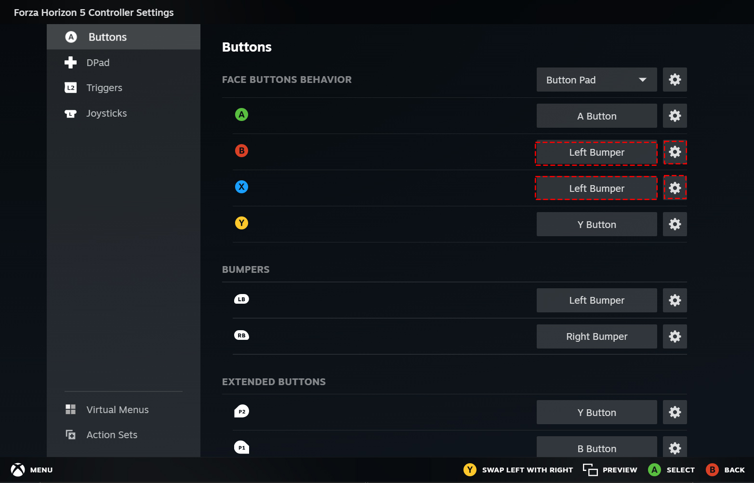Change the A Button binding
754x483 pixels.
[596, 116]
